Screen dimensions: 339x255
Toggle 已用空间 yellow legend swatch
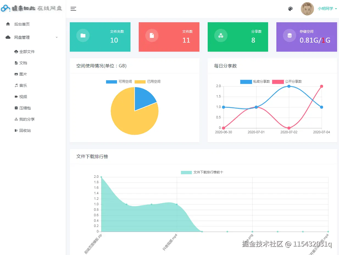click(x=140, y=82)
